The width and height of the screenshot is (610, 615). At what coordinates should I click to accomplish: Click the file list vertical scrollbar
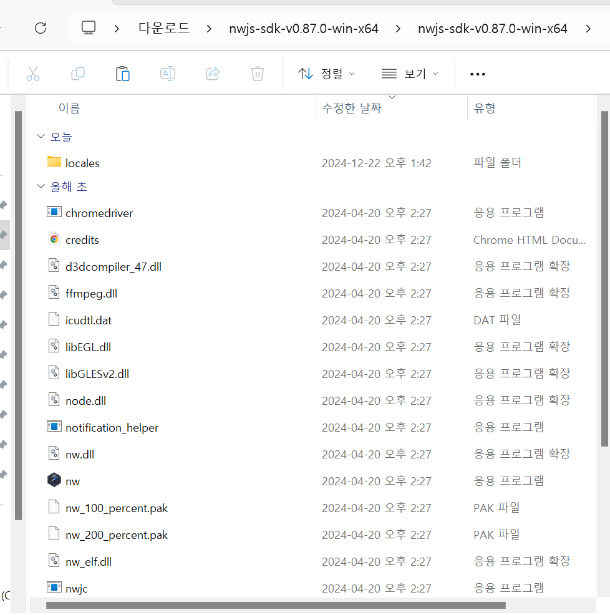pos(604,279)
